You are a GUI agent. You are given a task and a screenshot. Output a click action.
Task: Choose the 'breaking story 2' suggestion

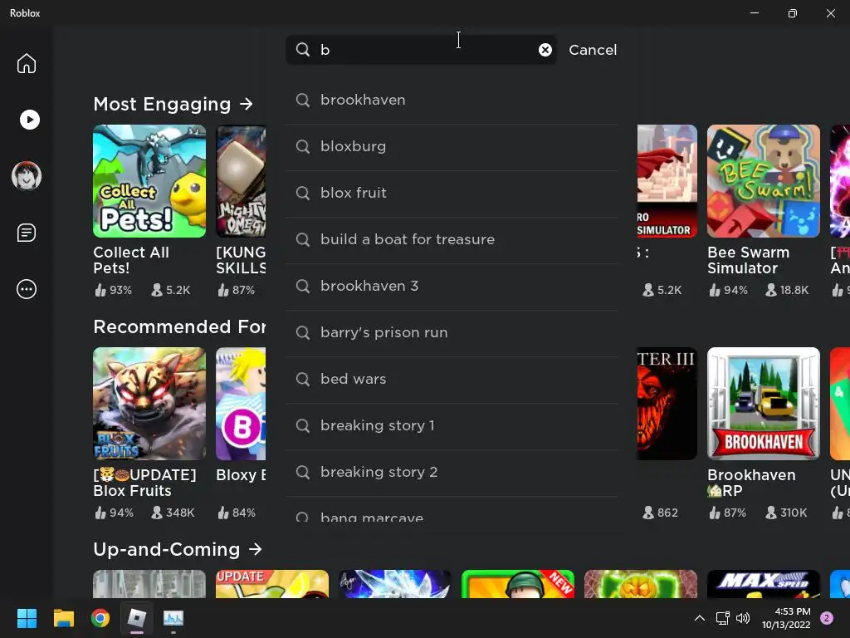(x=452, y=473)
